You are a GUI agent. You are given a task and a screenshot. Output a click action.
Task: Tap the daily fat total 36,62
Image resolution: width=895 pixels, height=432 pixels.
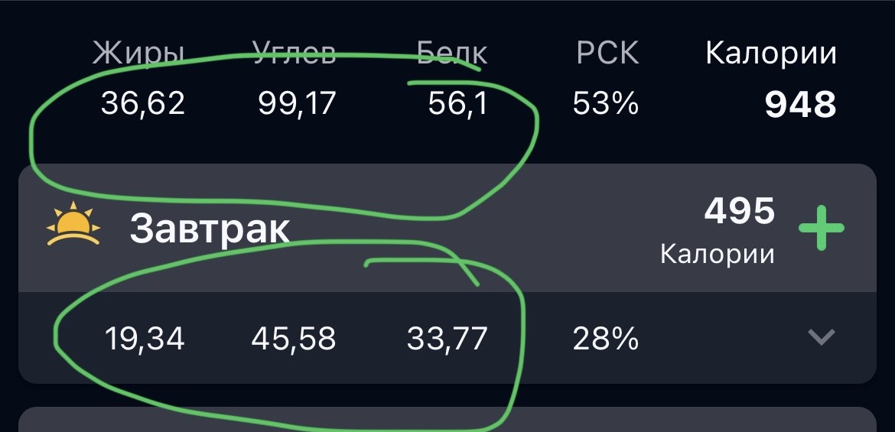pos(143,103)
